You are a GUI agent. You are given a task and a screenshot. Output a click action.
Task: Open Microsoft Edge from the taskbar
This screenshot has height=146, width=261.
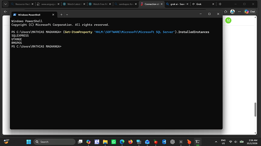pyautogui.click(x=122, y=142)
